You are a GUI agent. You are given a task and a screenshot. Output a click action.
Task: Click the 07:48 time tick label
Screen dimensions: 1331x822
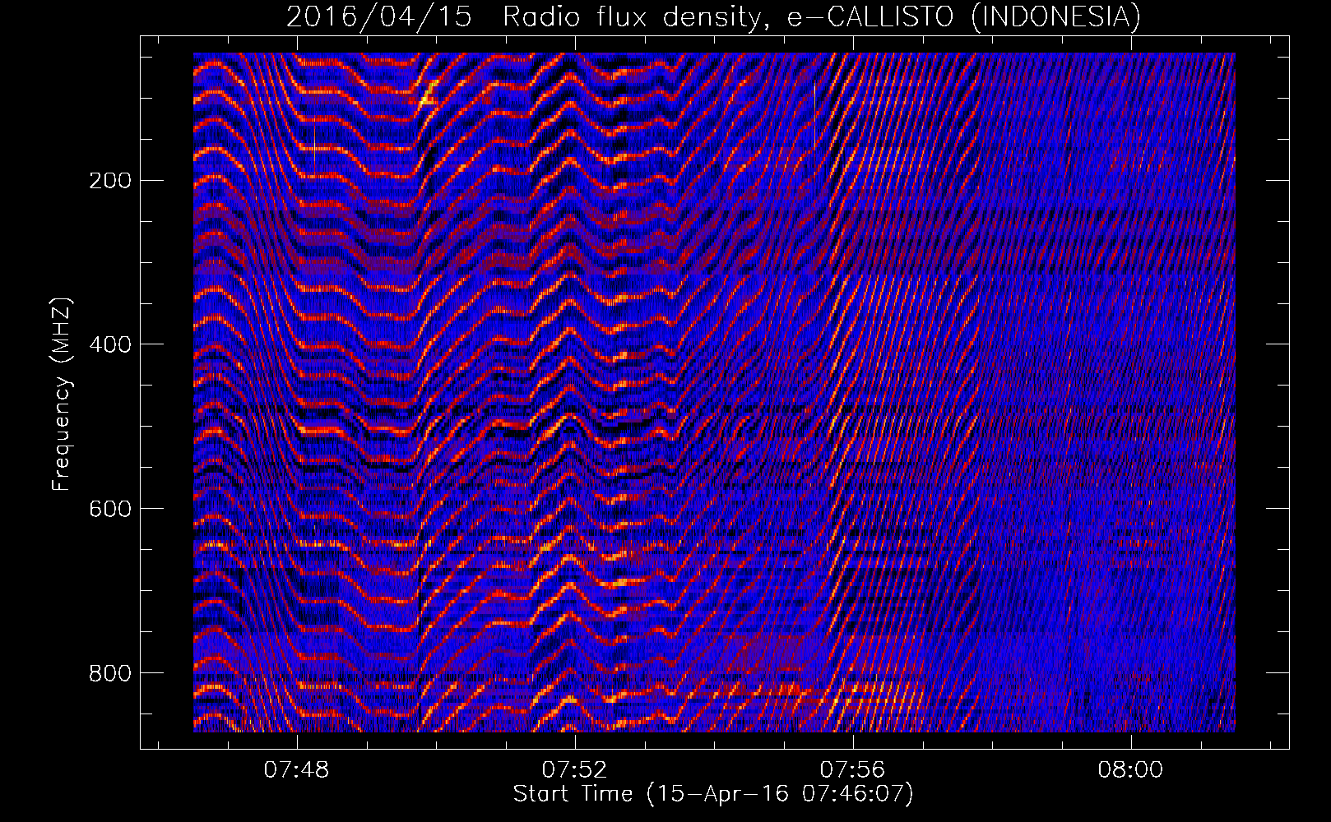(296, 769)
